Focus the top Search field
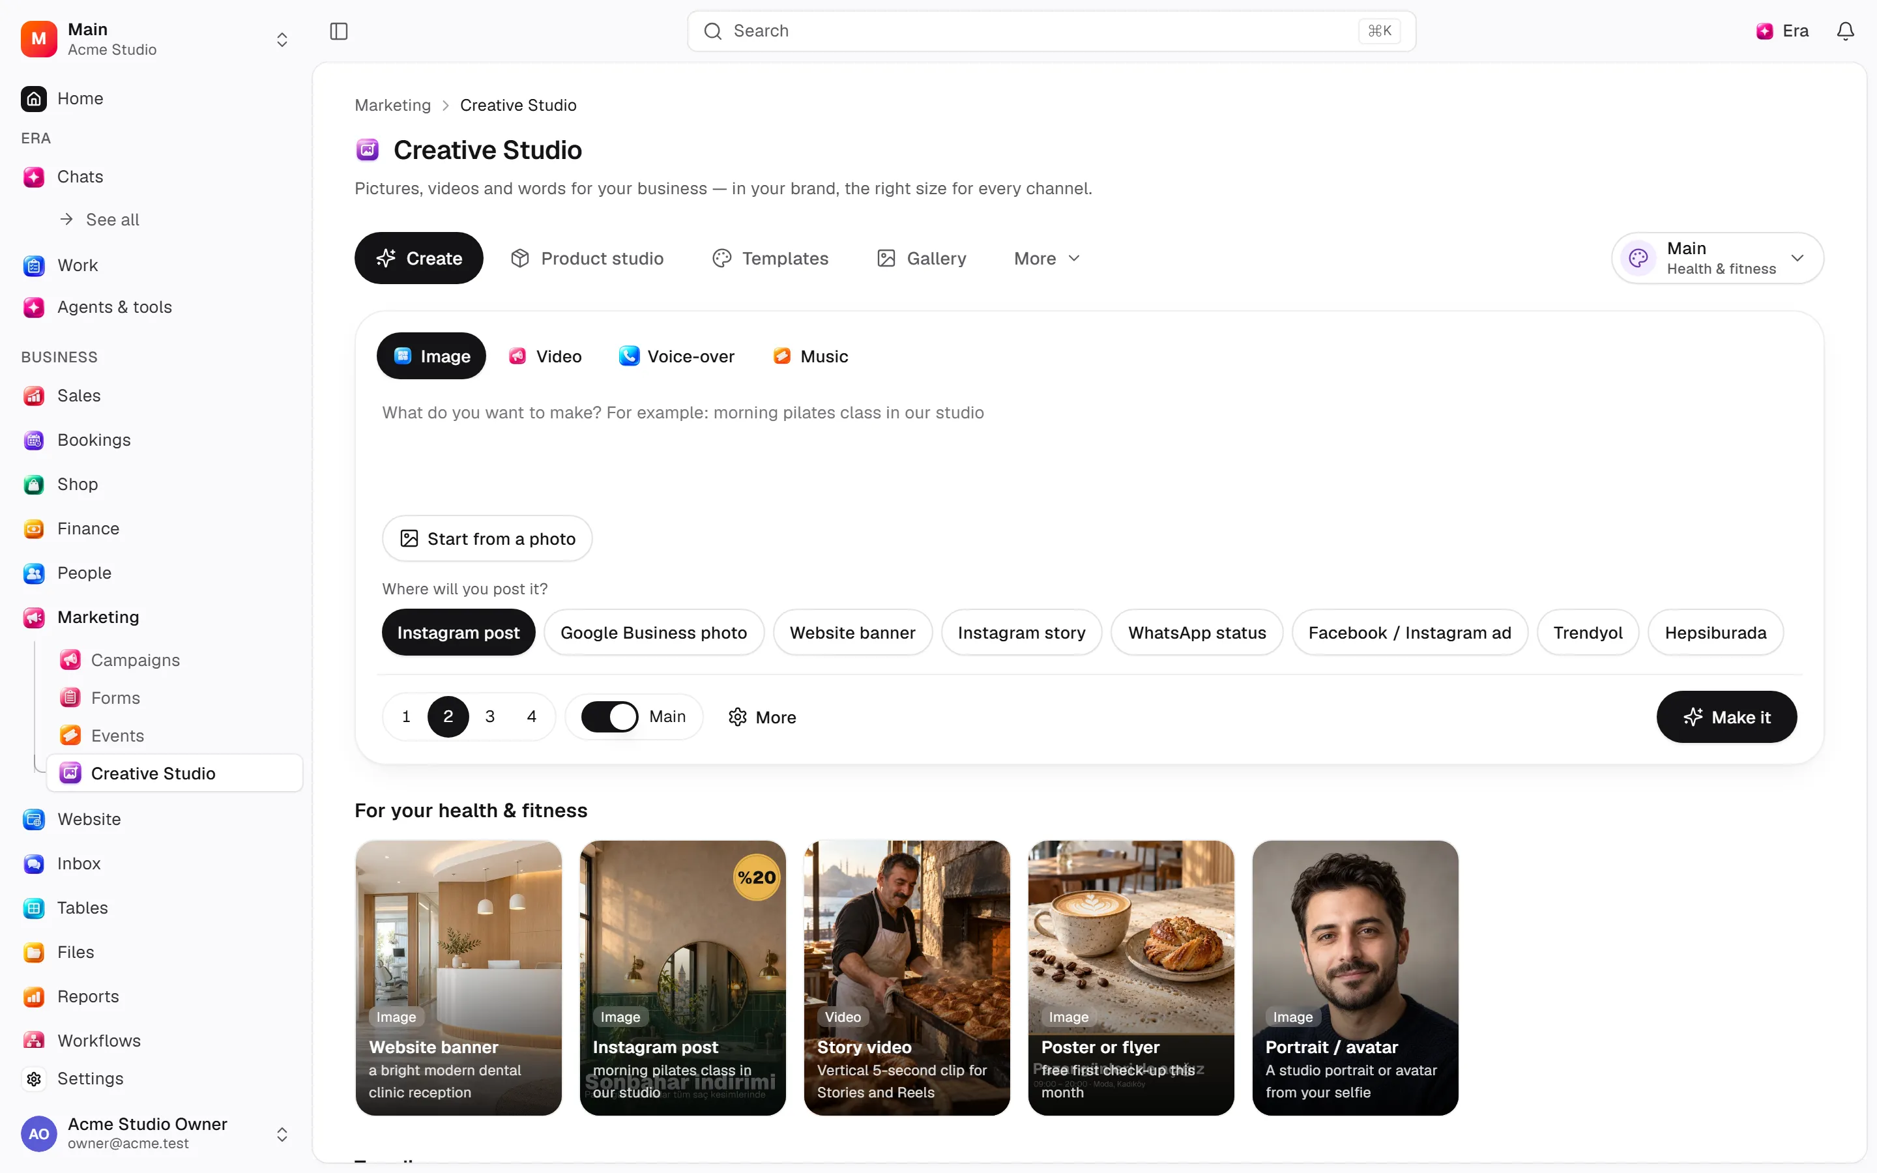The height and width of the screenshot is (1173, 1877). (1051, 31)
